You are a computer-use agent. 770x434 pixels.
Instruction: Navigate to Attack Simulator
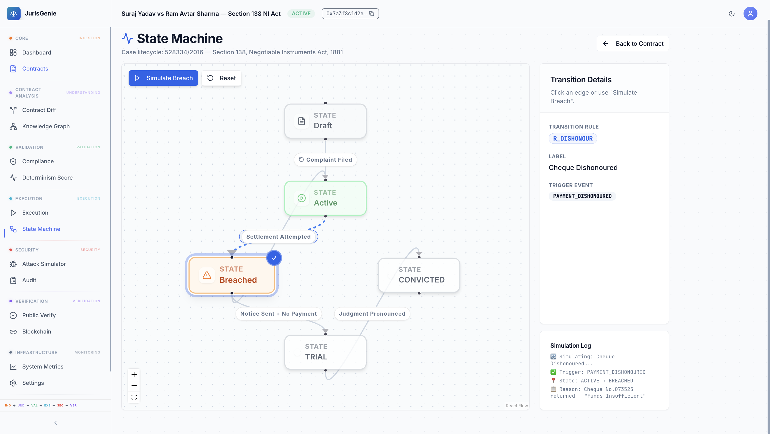[x=44, y=264]
